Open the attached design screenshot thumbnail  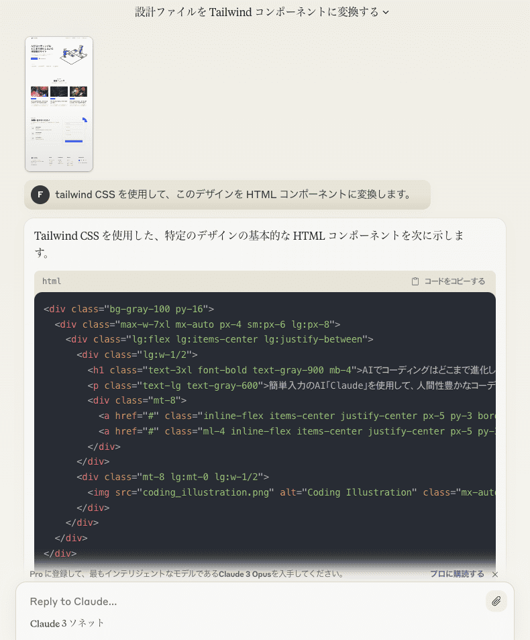[59, 104]
